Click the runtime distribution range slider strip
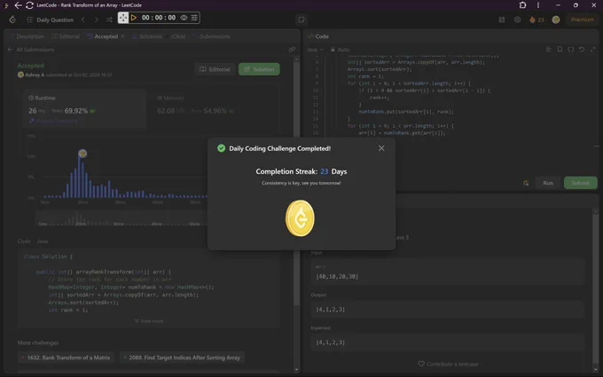Viewport: 603px width, 377px height. [121, 219]
